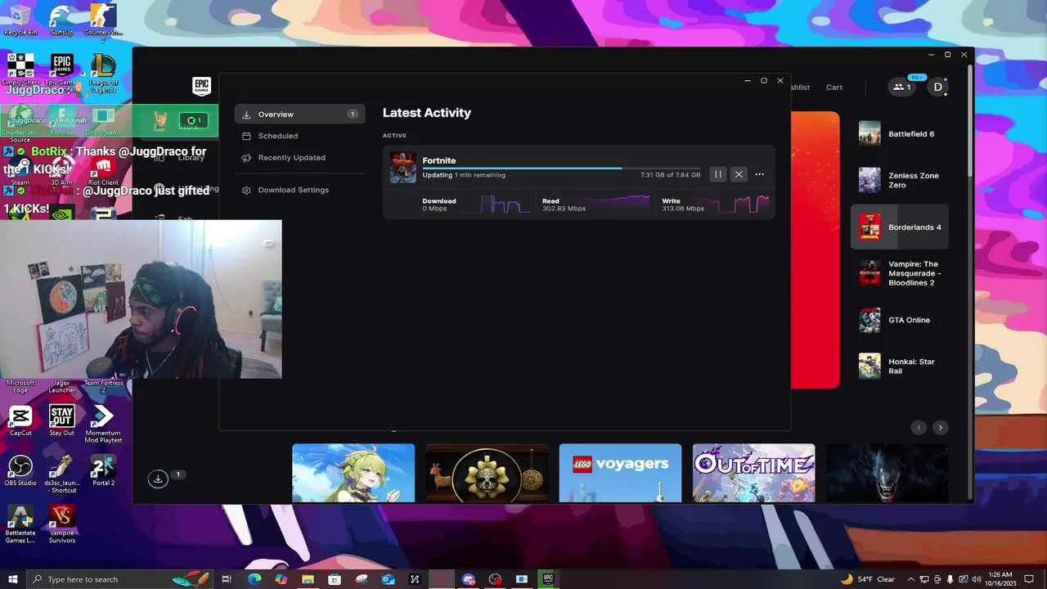
Task: Open Fortnite download more options menu
Action: point(760,174)
